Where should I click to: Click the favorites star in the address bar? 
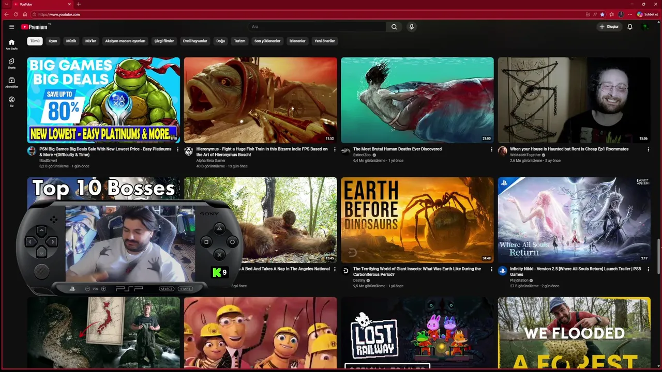pyautogui.click(x=603, y=14)
